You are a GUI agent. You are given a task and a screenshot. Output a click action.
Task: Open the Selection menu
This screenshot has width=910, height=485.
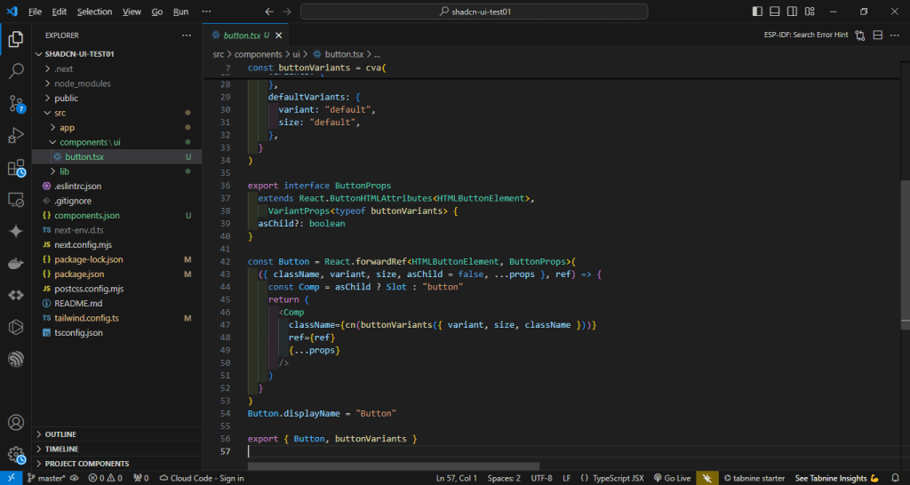(x=94, y=12)
